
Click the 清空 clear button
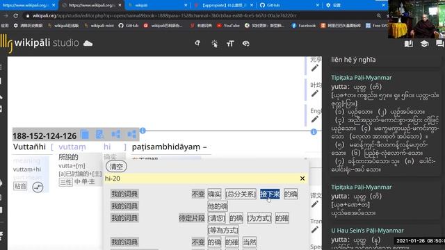point(116,167)
